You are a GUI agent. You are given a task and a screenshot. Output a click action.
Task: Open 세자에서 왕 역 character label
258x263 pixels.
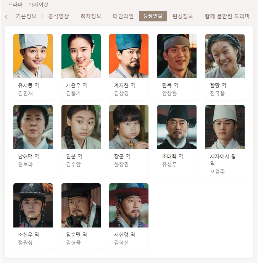click(x=223, y=160)
